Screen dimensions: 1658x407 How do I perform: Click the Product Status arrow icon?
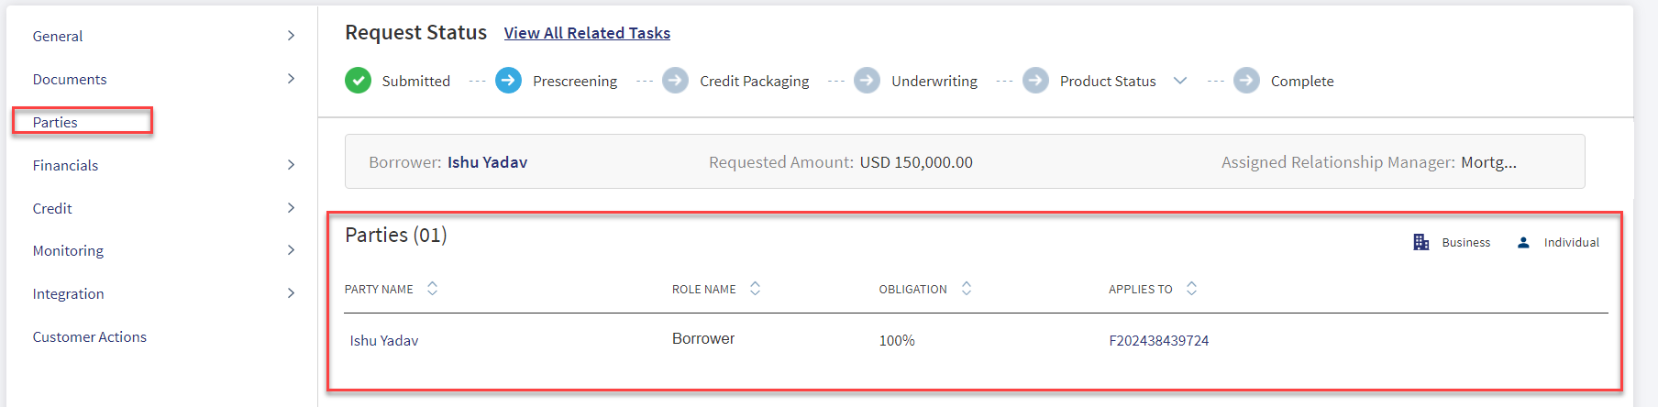(x=1035, y=81)
